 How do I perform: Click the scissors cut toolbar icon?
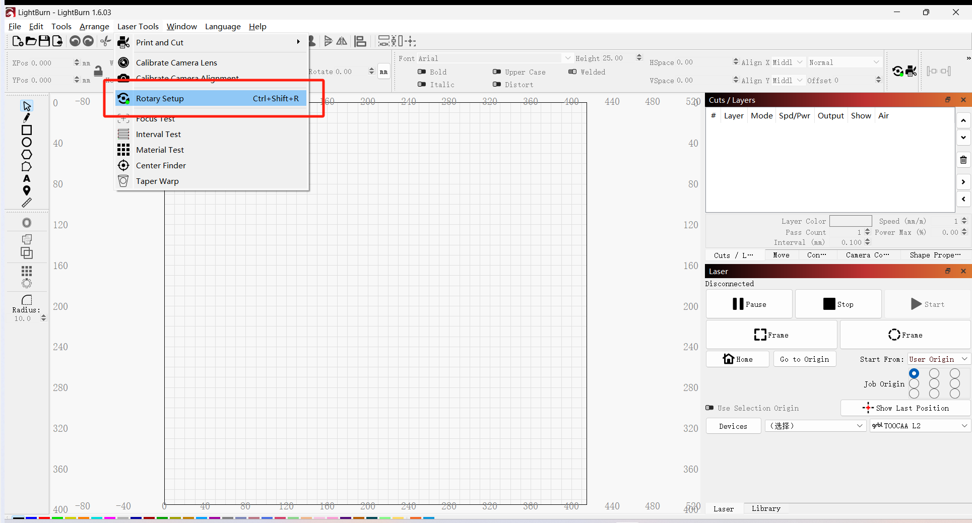pos(105,41)
